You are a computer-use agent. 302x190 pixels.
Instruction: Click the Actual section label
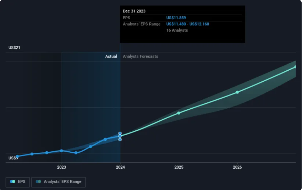point(111,56)
